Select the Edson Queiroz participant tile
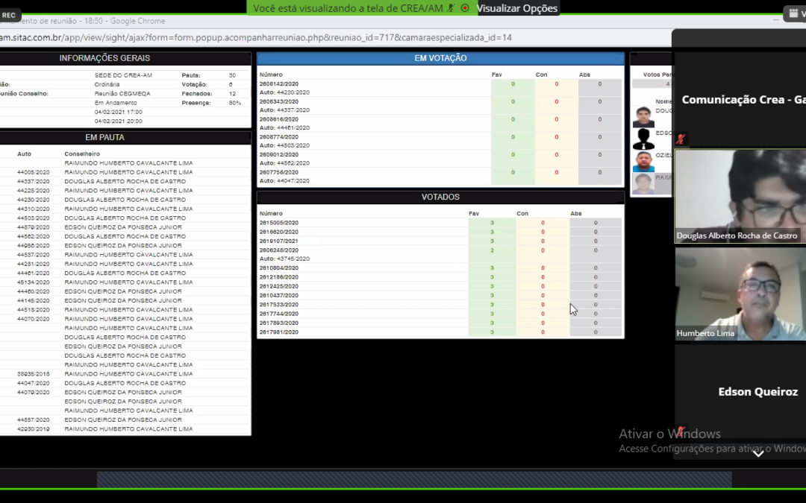The height and width of the screenshot is (503, 806). coord(740,392)
